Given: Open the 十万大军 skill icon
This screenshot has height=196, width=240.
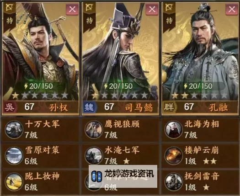Looking at the screenshot, I should coord(14,129).
